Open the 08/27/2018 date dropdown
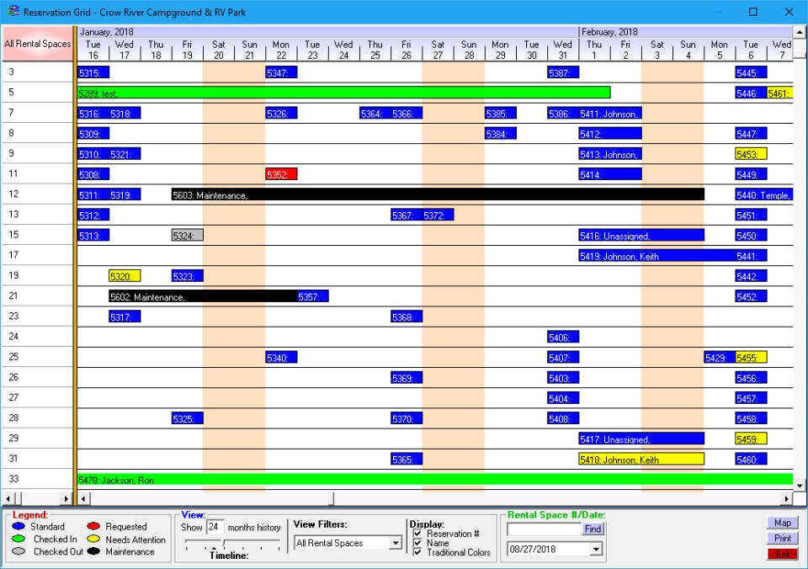Viewport: 808px width, 569px height. [596, 549]
